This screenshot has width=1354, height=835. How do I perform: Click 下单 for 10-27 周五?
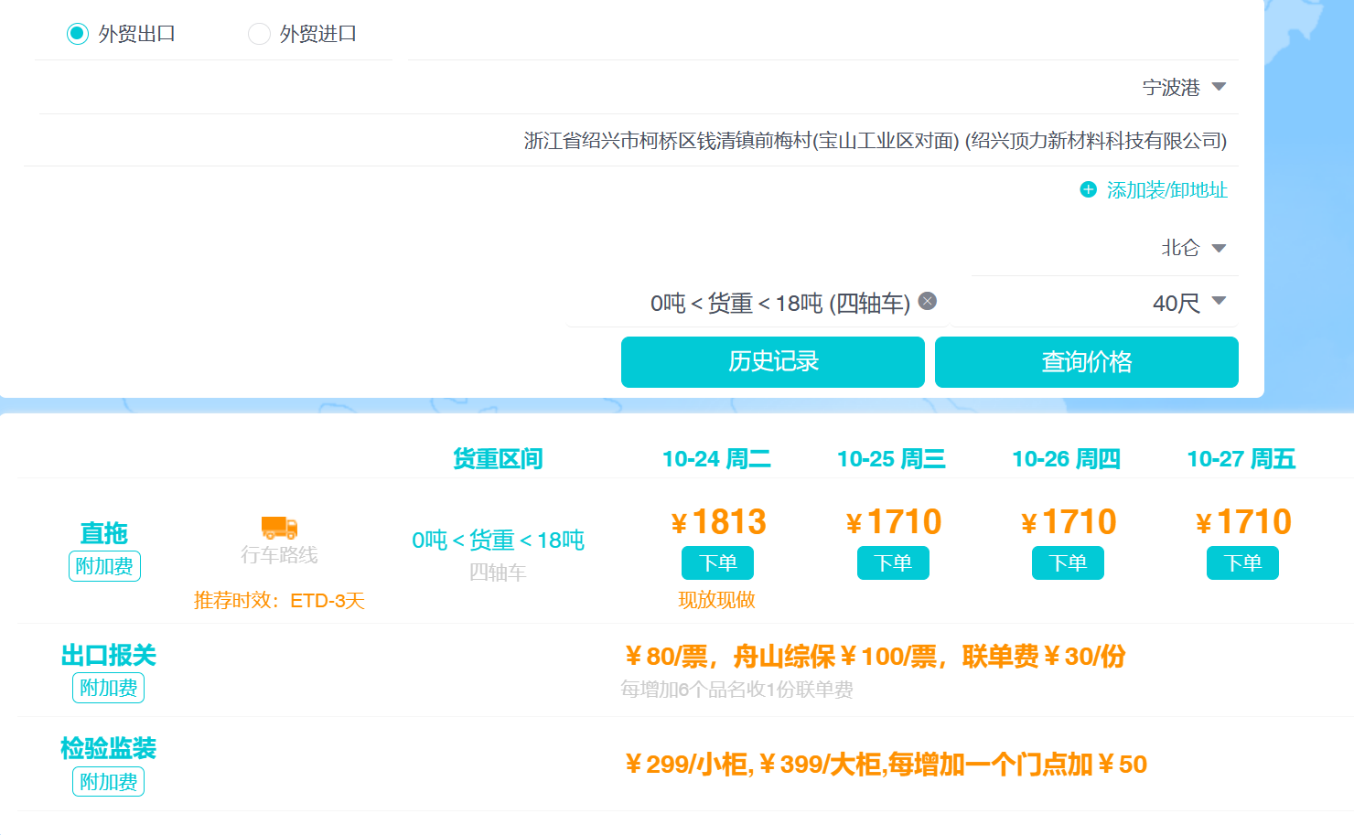click(x=1242, y=563)
